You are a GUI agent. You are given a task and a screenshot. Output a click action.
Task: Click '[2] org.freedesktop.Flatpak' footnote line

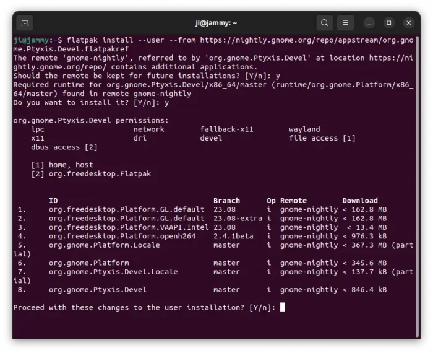pyautogui.click(x=91, y=174)
